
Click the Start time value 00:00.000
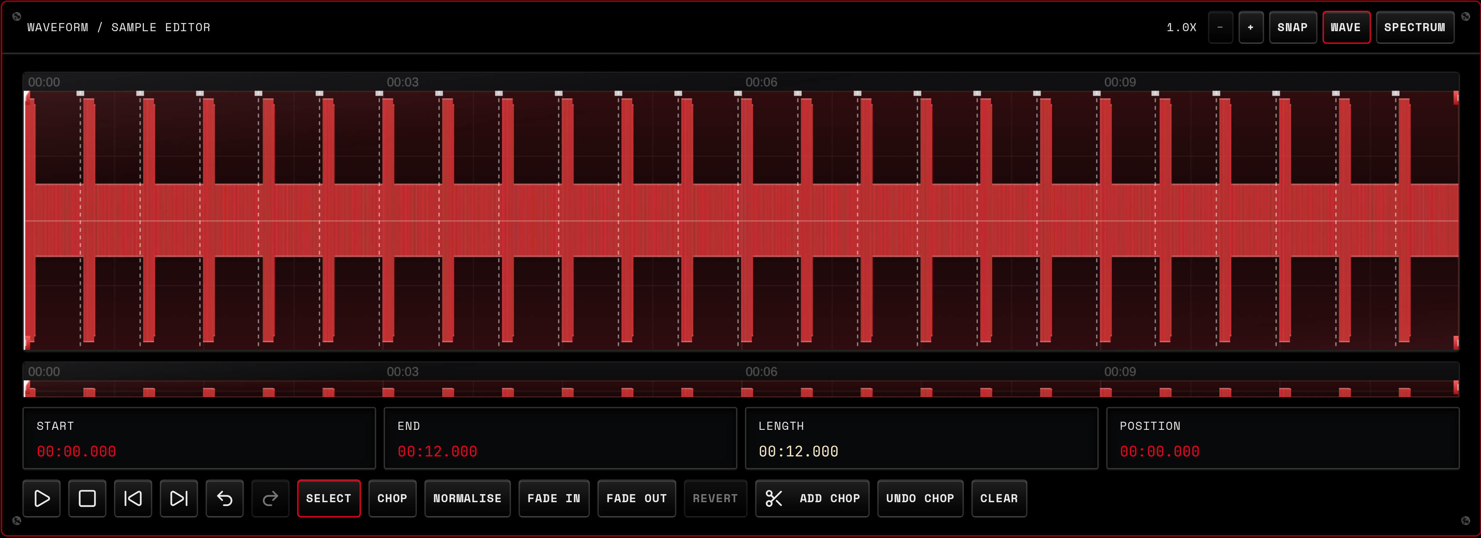pos(76,452)
